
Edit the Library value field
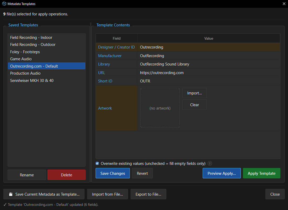[209, 64]
